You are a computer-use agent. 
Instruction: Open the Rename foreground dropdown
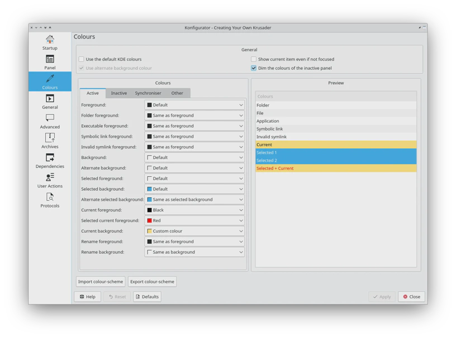pos(194,242)
